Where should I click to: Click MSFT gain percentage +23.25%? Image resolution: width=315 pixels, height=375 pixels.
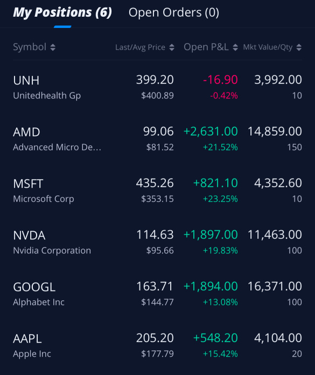click(220, 199)
